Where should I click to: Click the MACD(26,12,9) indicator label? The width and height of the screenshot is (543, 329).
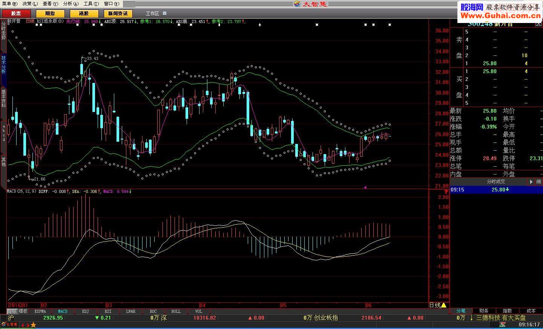[x=22, y=191]
